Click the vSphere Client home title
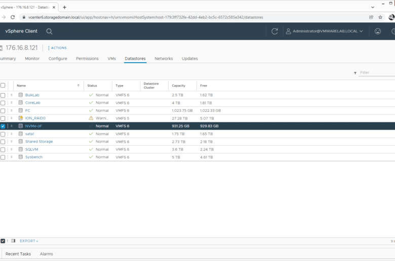395x261 pixels. 21,31
